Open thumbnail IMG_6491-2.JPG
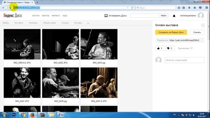This screenshot has width=210, height=118. pos(99,83)
